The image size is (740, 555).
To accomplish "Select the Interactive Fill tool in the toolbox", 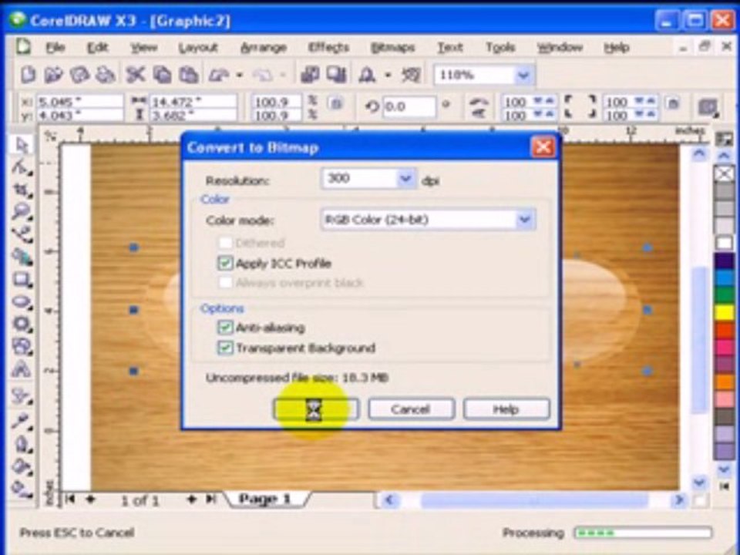I will click(x=22, y=489).
